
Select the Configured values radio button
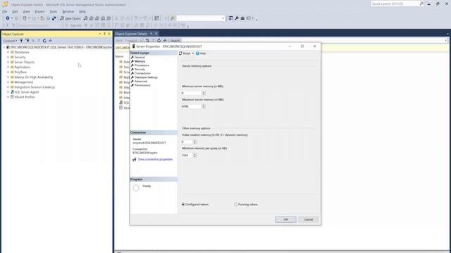183,205
